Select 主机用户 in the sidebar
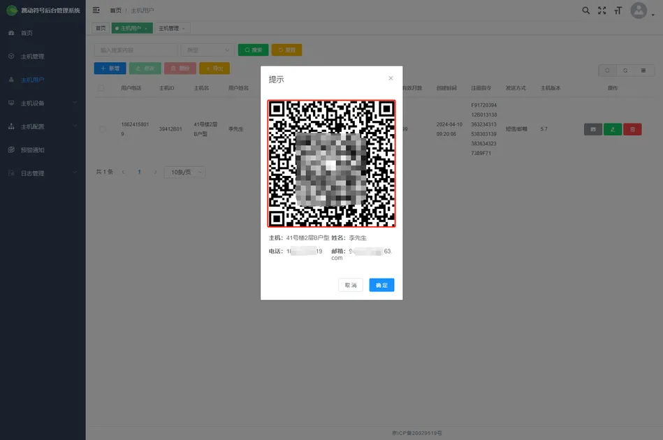Image resolution: width=663 pixels, height=440 pixels. (43, 80)
